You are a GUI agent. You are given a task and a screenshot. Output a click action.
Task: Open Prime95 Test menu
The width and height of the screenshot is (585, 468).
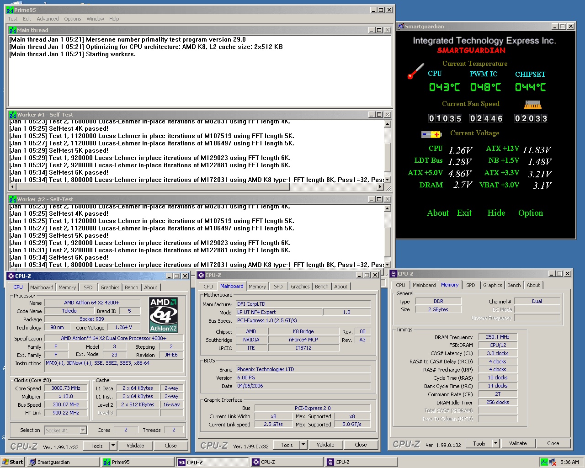13,19
